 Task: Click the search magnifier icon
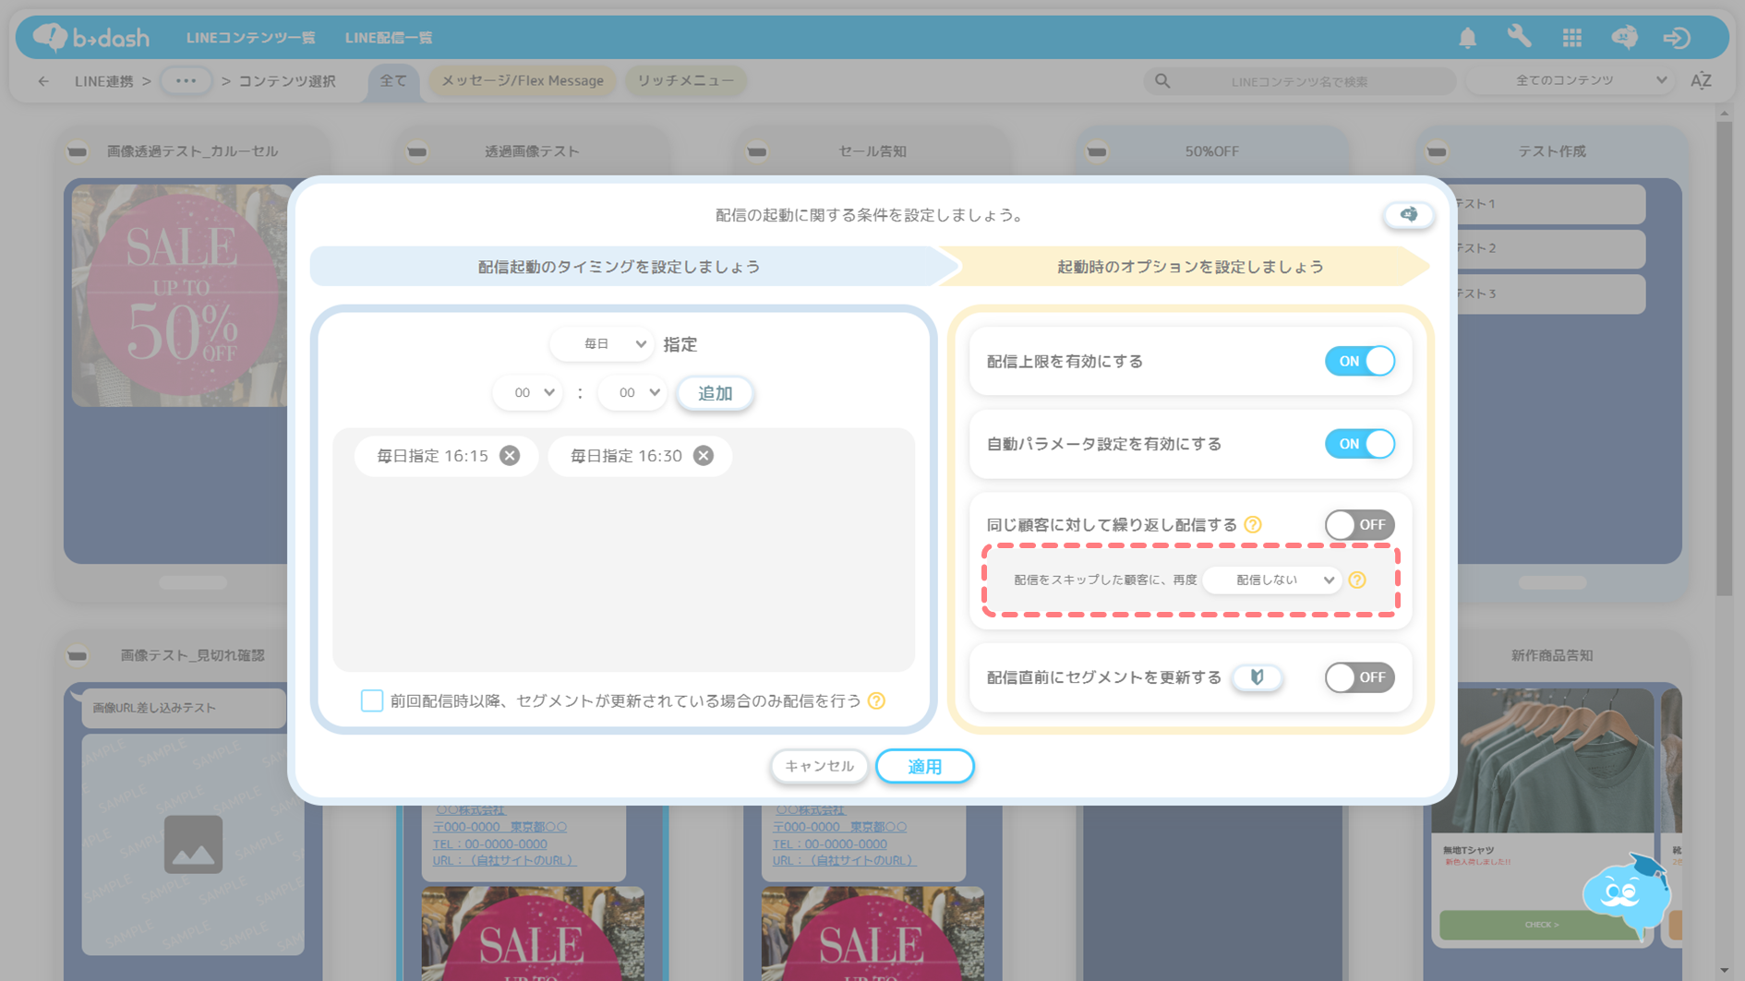pyautogui.click(x=1162, y=81)
